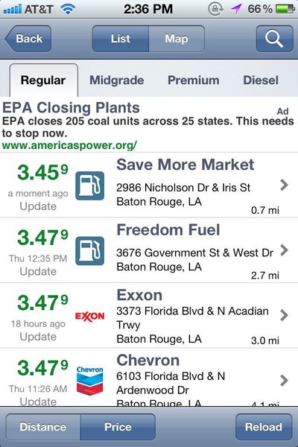Screen dimensions: 298x447
Task: Open Save More Market details chevron
Action: click(x=284, y=185)
